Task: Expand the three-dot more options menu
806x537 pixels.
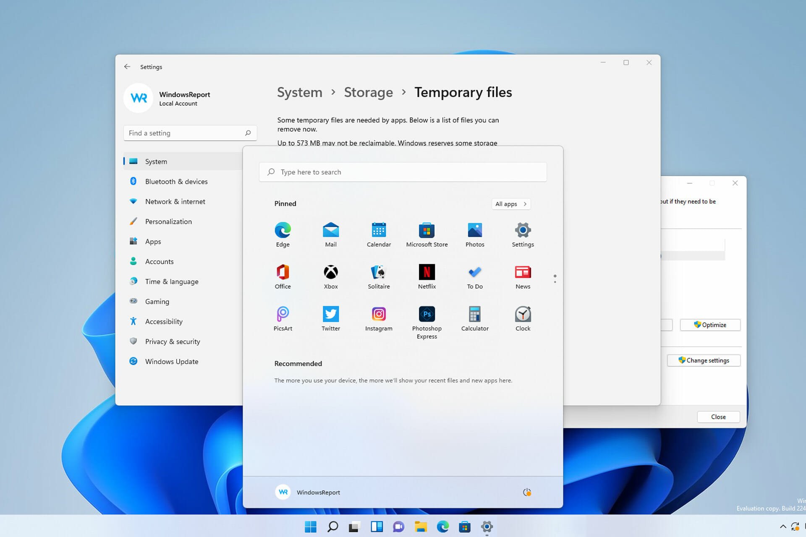Action: [555, 279]
